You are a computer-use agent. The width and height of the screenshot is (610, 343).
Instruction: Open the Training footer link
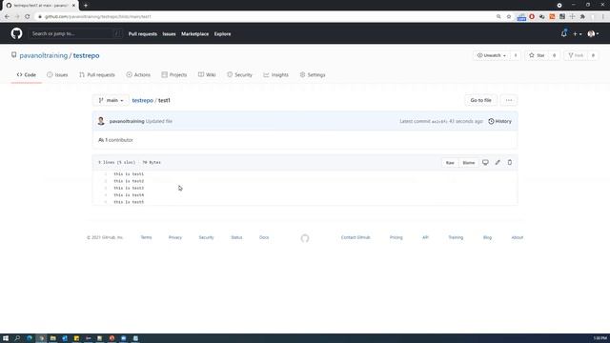tap(456, 237)
